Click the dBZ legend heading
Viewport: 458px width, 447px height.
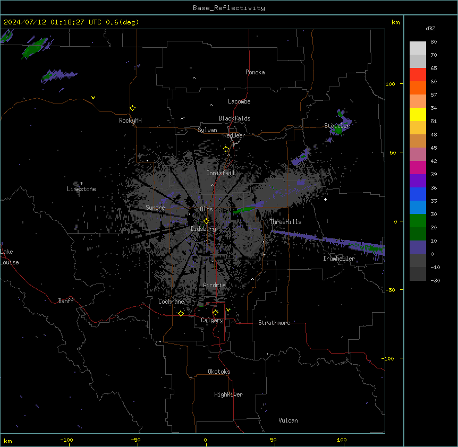click(430, 28)
